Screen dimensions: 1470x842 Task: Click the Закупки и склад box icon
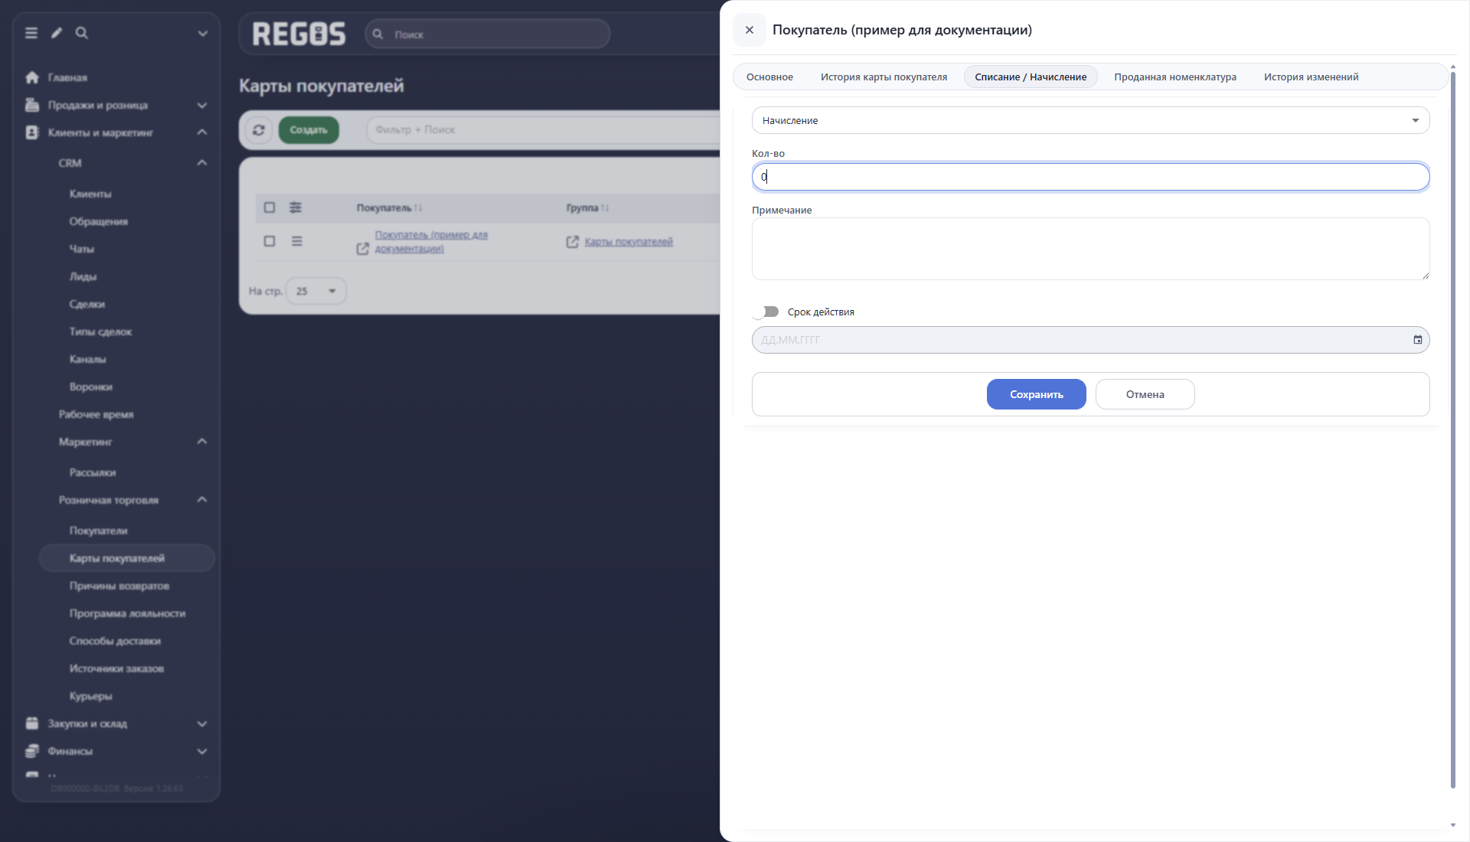pos(32,723)
